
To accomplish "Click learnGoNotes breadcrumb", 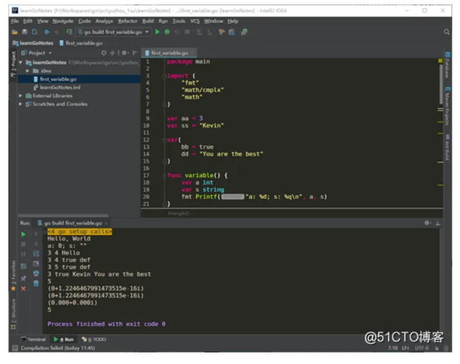I will (x=33, y=43).
